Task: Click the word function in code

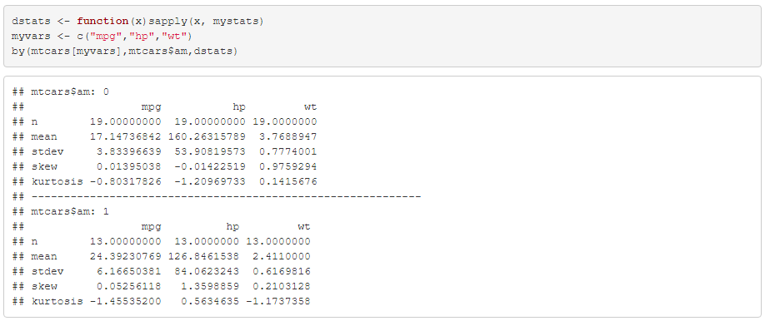Action: (102, 22)
